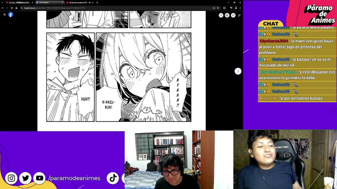Viewport: 337px width, 189px height.
Task: Click the YouTube icon in overlay
Action: (39, 178)
